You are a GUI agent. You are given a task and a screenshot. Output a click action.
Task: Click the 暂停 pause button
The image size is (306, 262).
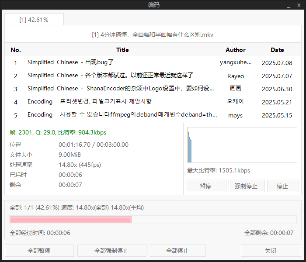coord(205,186)
